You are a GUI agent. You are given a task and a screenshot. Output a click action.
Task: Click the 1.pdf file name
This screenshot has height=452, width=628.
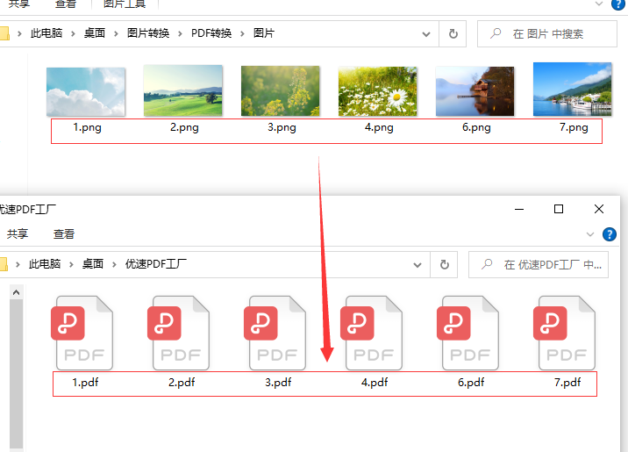[85, 383]
